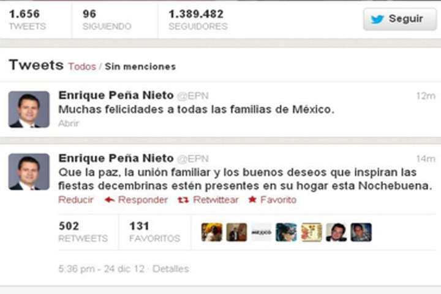Open the 131 Favoritos count
This screenshot has width=441, height=294.
tap(154, 232)
